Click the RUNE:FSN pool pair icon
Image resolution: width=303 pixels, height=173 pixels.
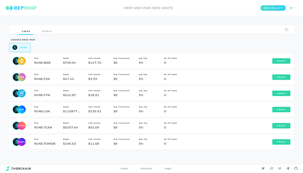click(x=19, y=77)
